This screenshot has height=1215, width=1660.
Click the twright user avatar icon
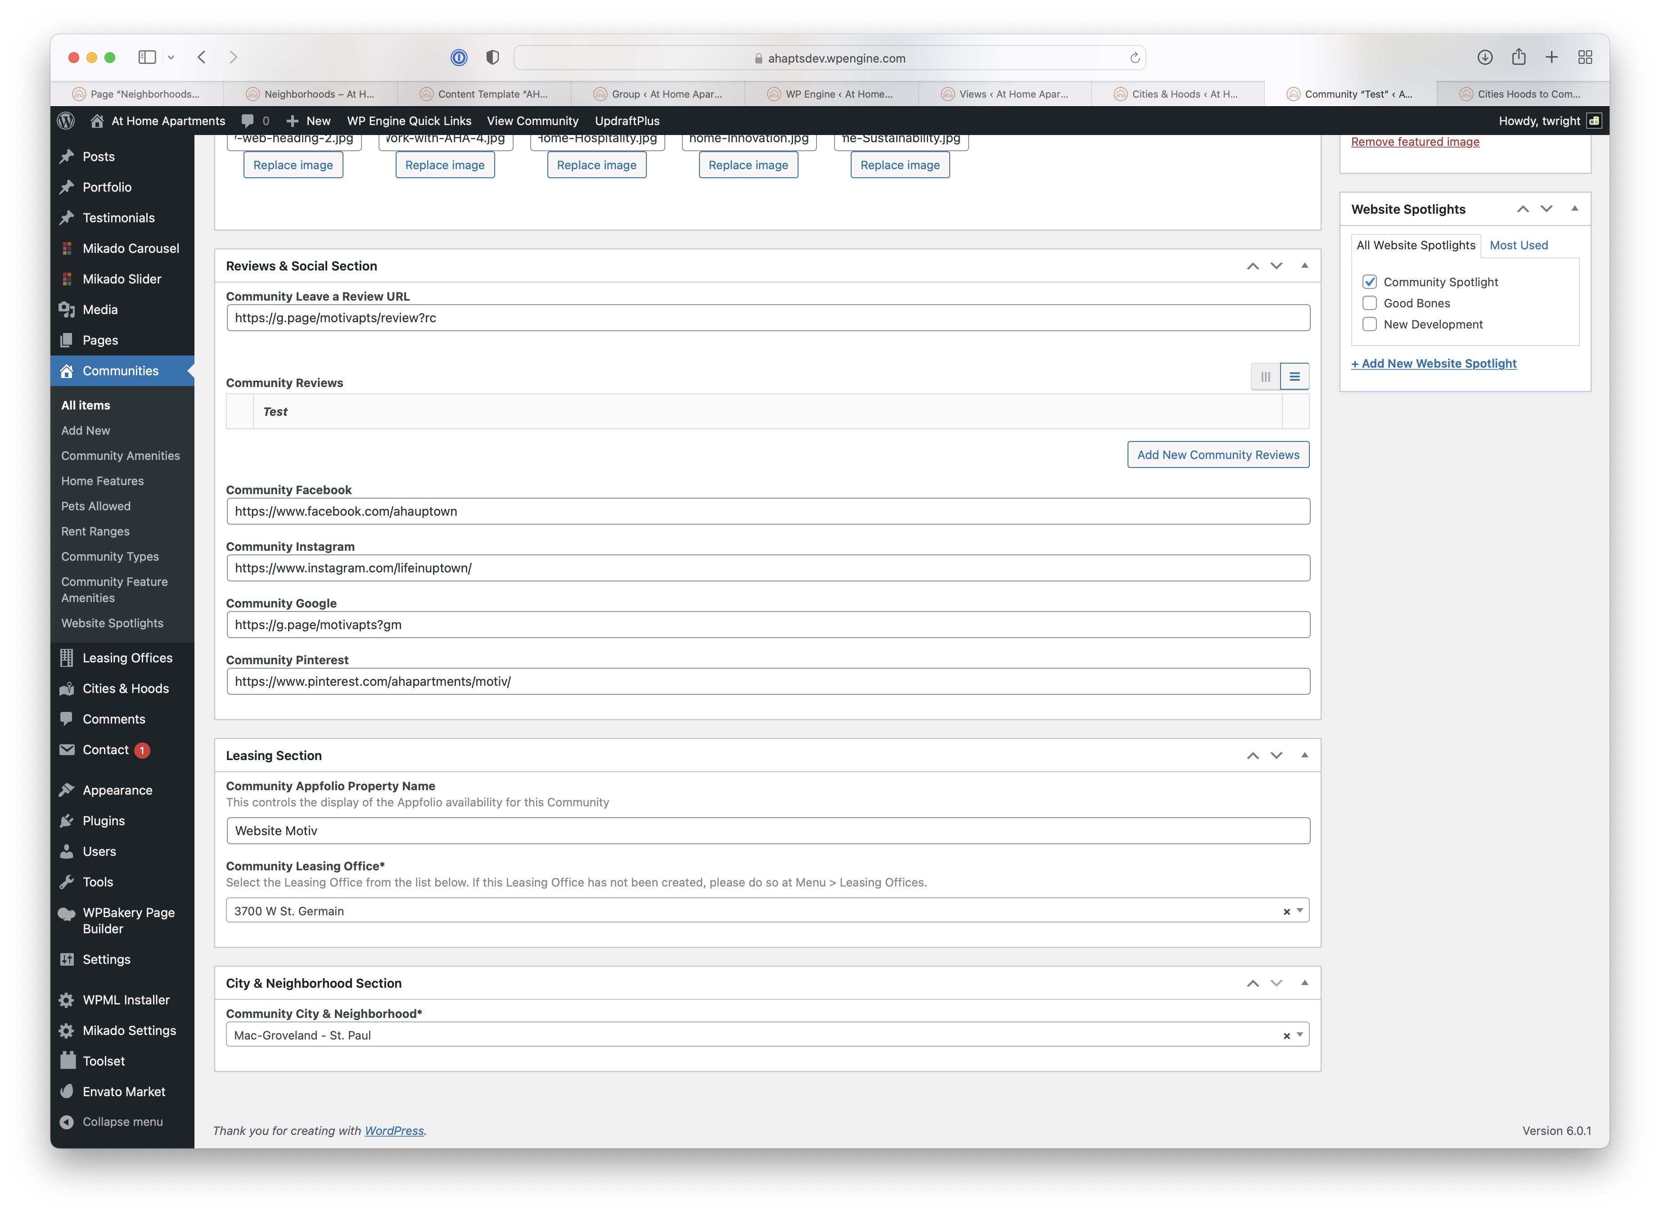tap(1594, 121)
